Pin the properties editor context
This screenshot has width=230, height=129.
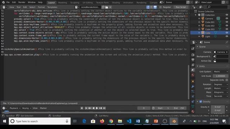pyautogui.click(x=227, y=42)
